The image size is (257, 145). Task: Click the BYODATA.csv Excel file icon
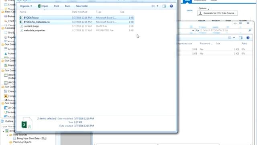tap(21, 18)
